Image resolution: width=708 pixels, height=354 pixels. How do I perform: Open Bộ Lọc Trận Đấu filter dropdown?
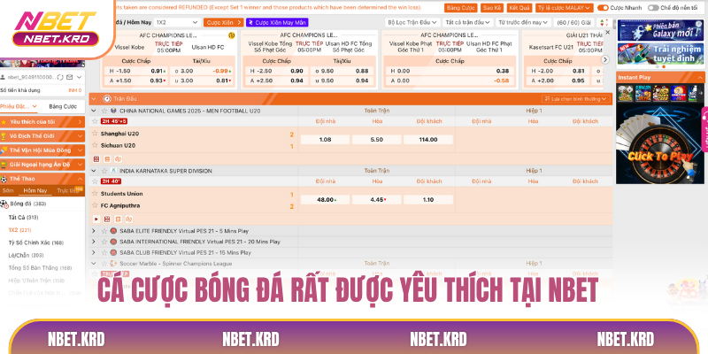(x=412, y=22)
